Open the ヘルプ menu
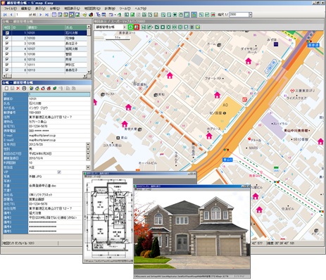This screenshot has height=280, width=326. tap(140, 8)
